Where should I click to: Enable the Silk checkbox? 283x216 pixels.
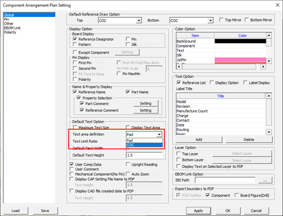tap(128, 44)
